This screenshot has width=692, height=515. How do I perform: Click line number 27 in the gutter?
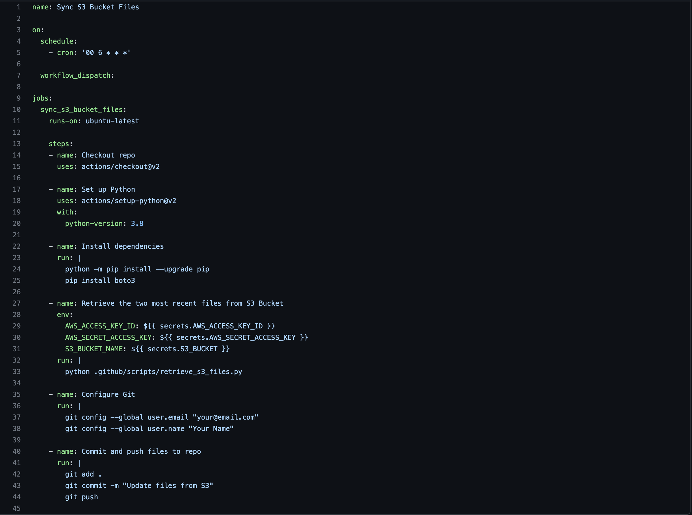point(17,303)
